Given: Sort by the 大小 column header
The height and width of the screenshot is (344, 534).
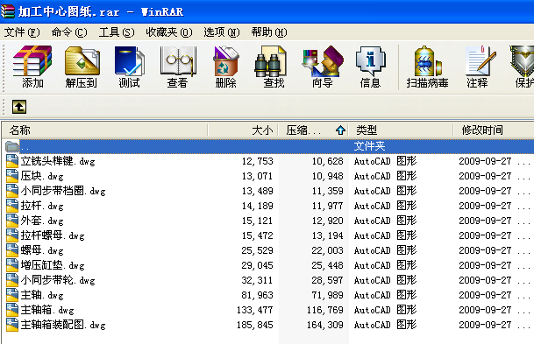Looking at the screenshot, I should coord(243,130).
